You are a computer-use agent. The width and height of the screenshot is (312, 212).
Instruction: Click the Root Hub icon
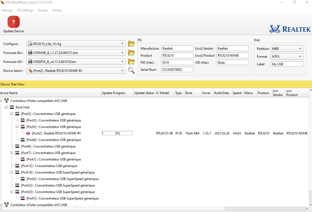tap(12, 107)
